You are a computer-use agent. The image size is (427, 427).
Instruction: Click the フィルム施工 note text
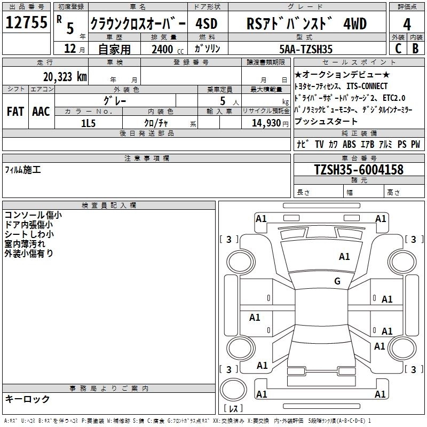click(x=23, y=170)
